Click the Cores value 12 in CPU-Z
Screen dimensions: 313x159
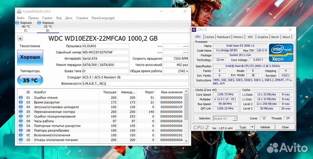coord(264,118)
